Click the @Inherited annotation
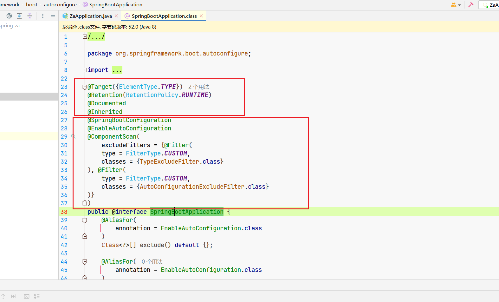 [105, 112]
